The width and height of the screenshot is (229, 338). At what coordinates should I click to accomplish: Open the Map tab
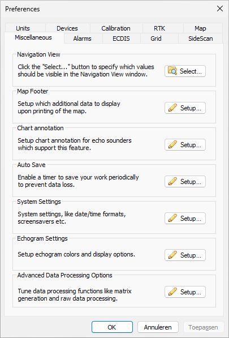coord(200,28)
